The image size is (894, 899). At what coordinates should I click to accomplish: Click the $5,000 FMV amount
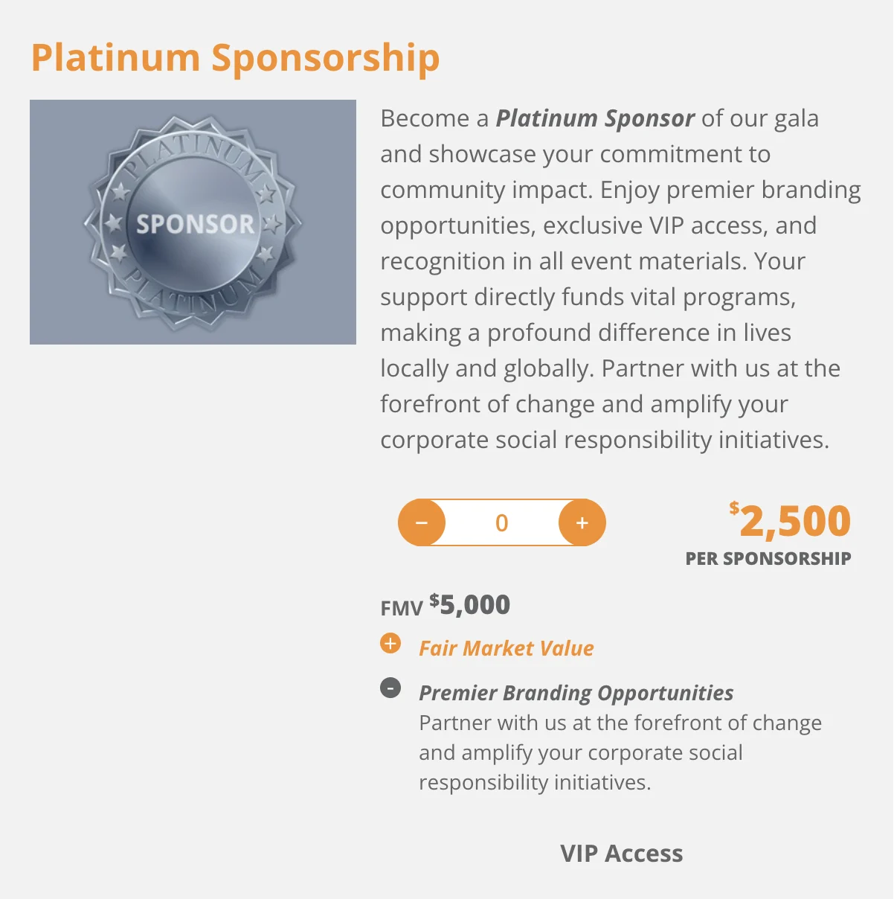point(470,604)
